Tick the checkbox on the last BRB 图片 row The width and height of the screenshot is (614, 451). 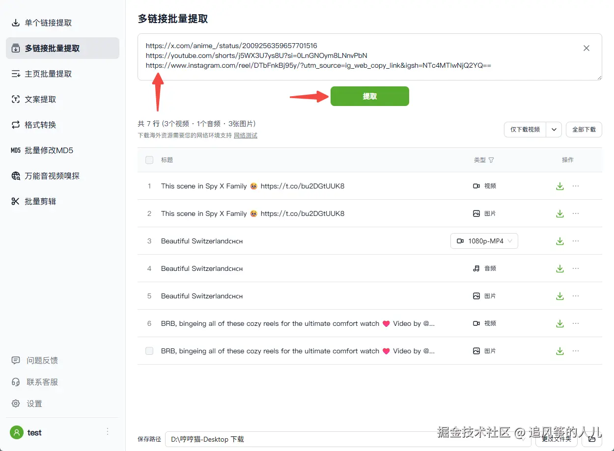[149, 351]
